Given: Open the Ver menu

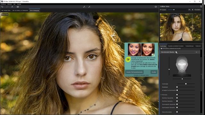Looking at the screenshot, I should click(x=14, y=4).
